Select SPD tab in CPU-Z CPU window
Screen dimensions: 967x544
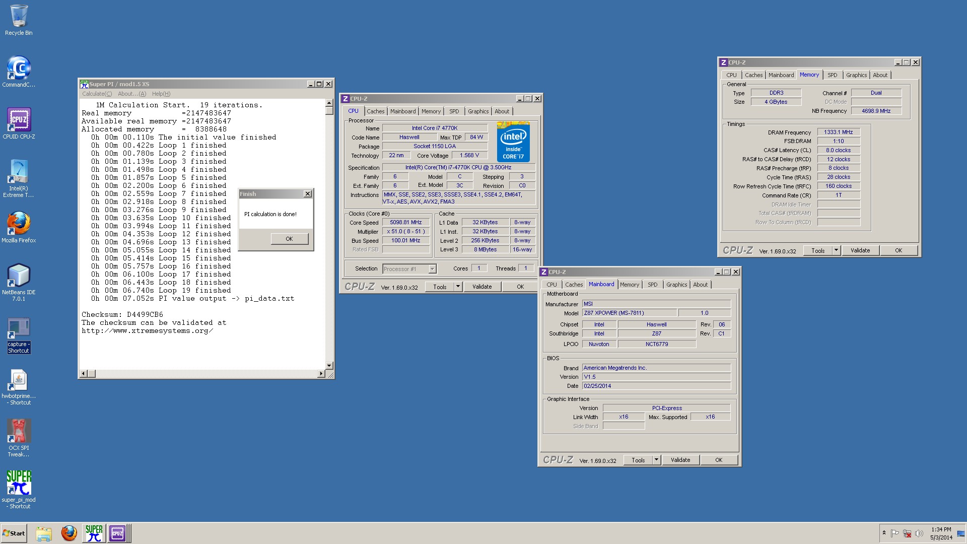(454, 111)
